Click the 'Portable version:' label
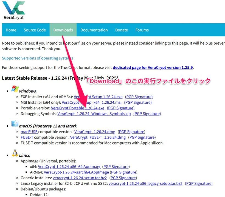Image resolution: width=225 pixels, height=197 pixels. tap(35, 108)
